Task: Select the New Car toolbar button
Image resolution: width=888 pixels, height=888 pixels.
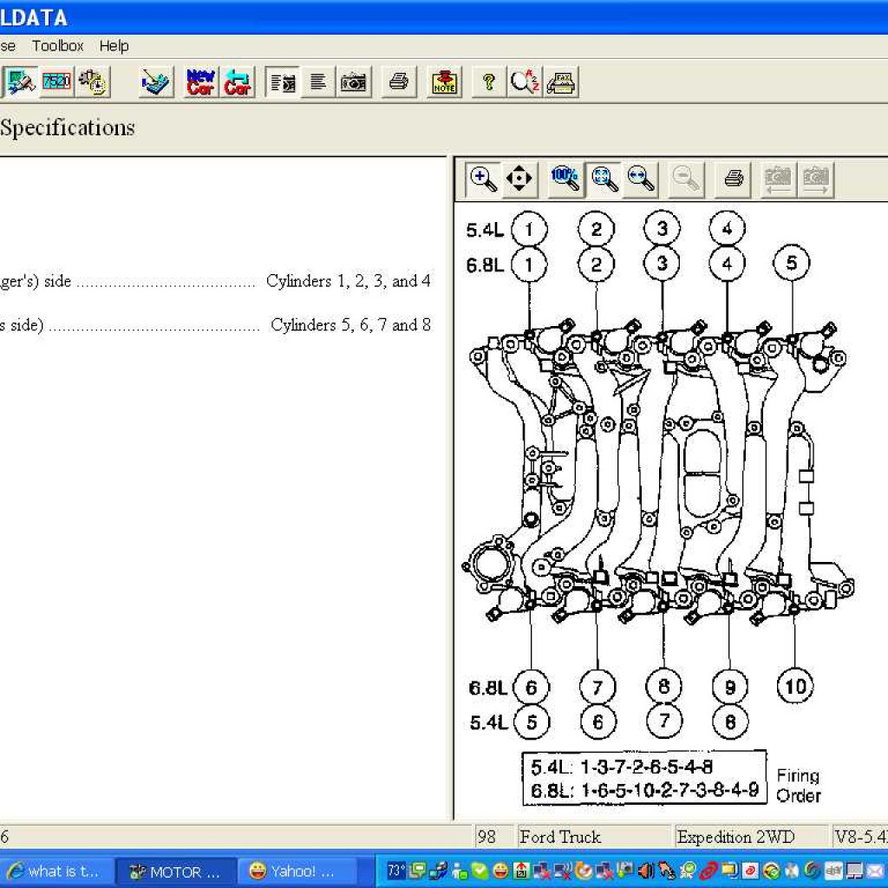Action: (201, 82)
